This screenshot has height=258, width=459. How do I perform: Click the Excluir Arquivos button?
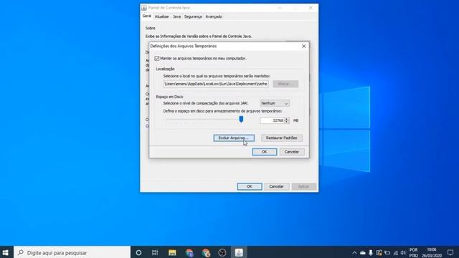(x=234, y=138)
